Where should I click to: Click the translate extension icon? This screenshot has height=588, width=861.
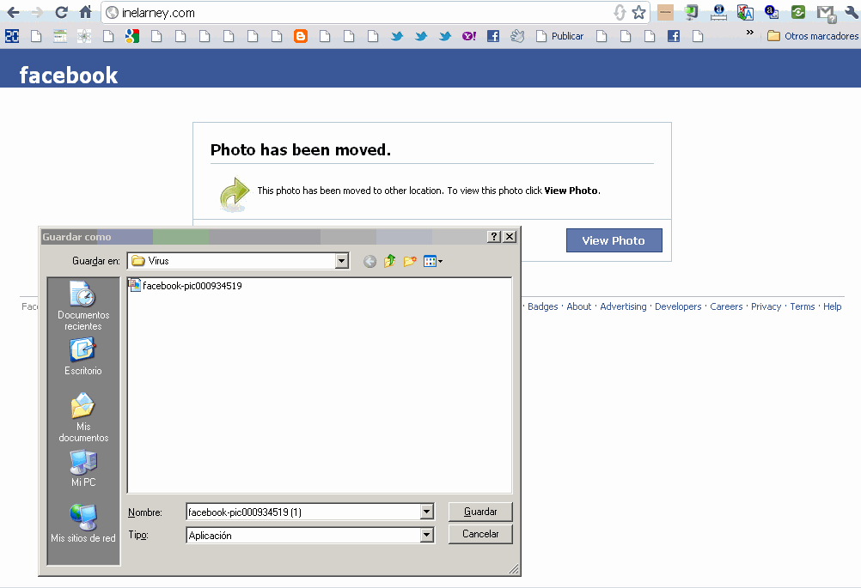tap(745, 12)
